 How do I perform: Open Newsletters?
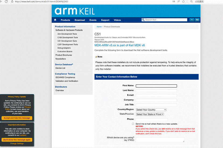coord(61,59)
